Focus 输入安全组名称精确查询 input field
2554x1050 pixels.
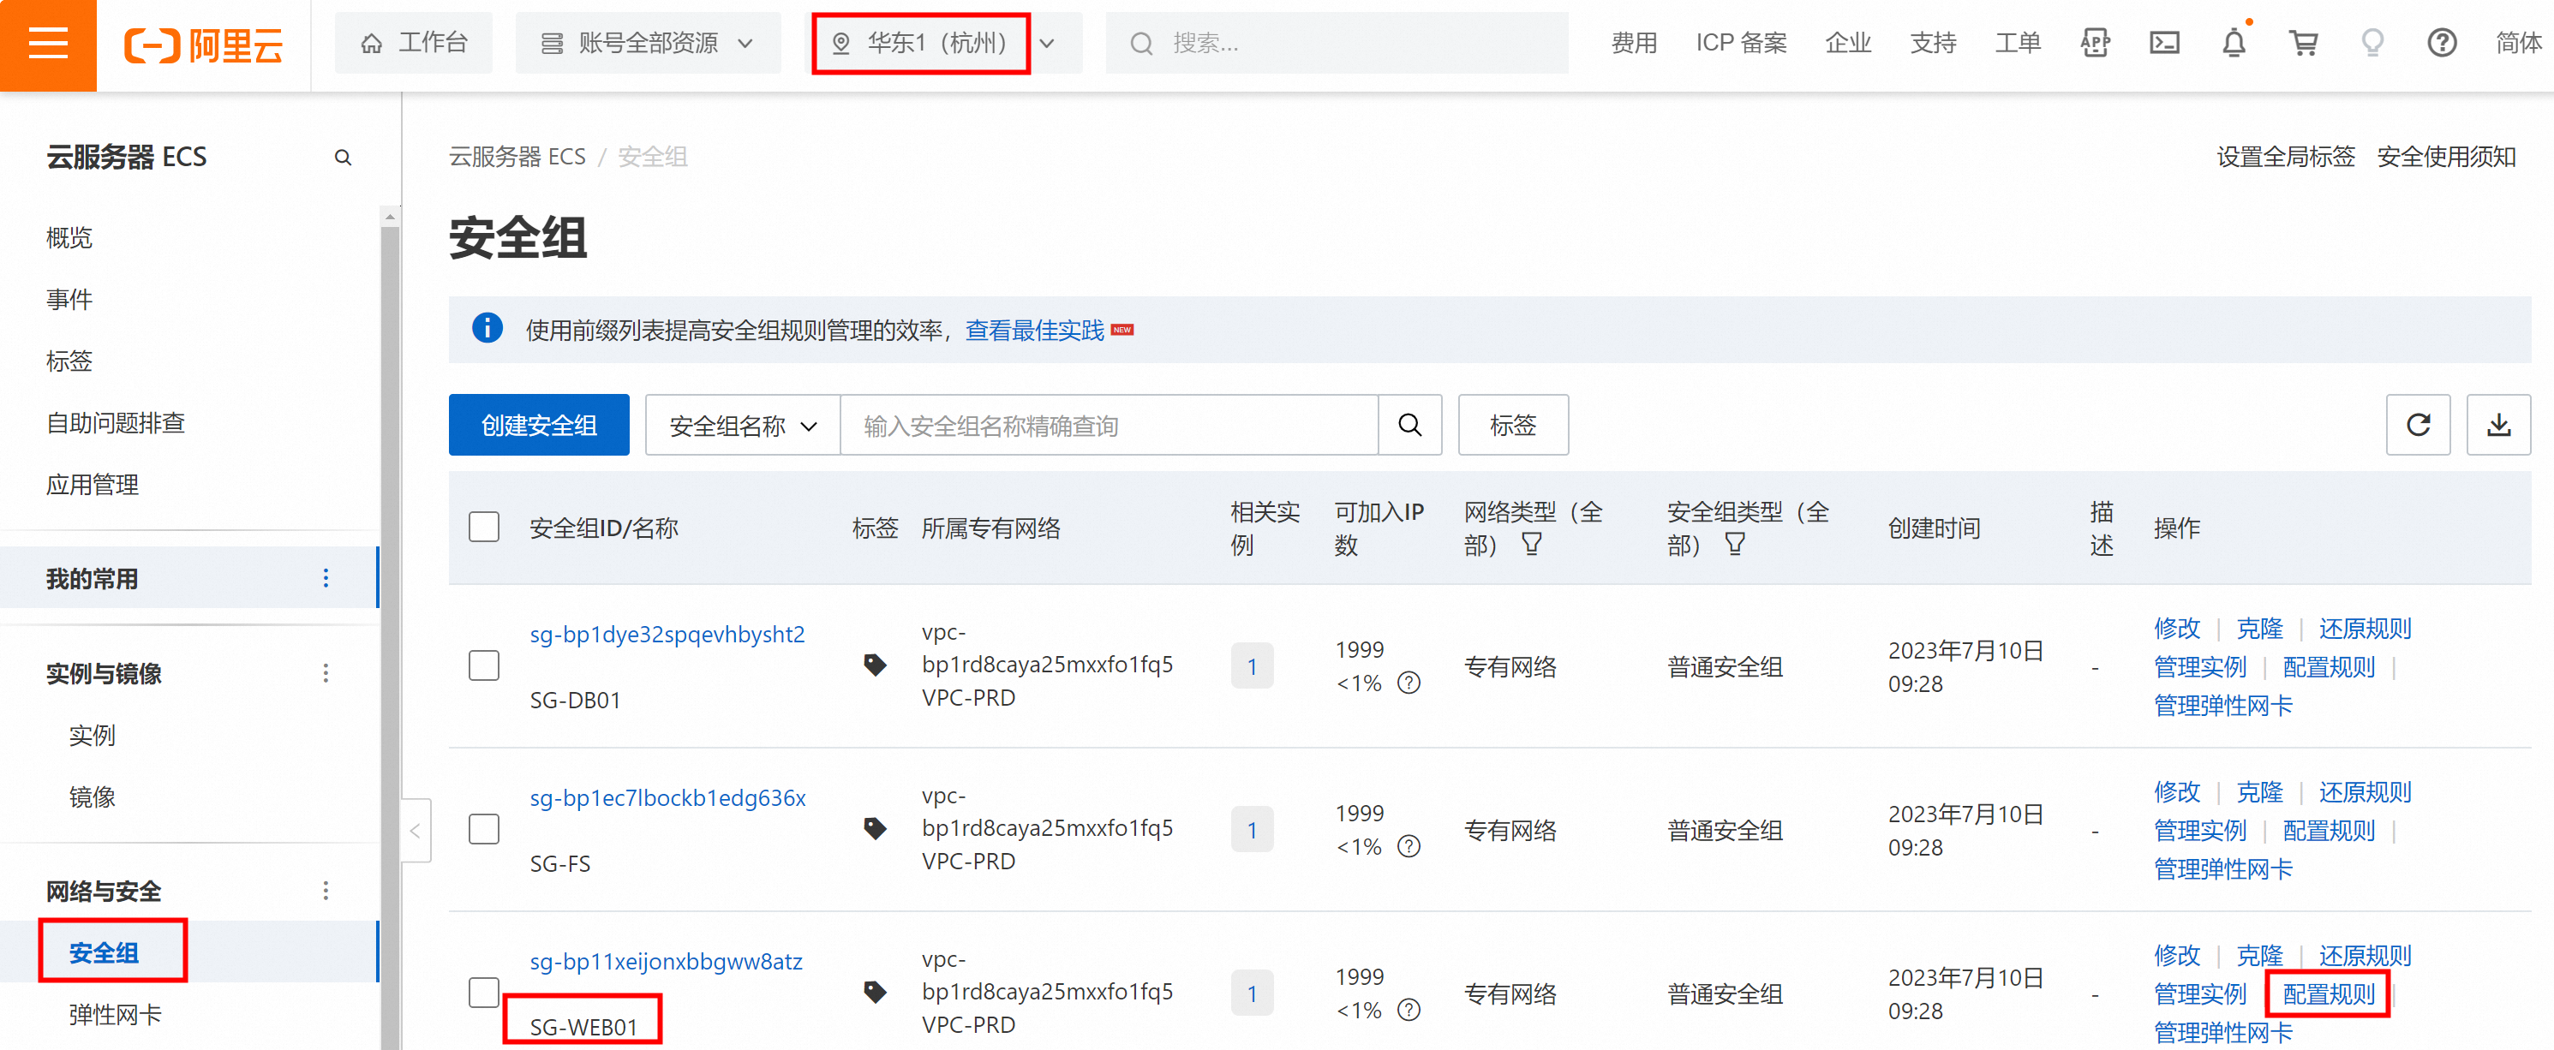[1110, 426]
